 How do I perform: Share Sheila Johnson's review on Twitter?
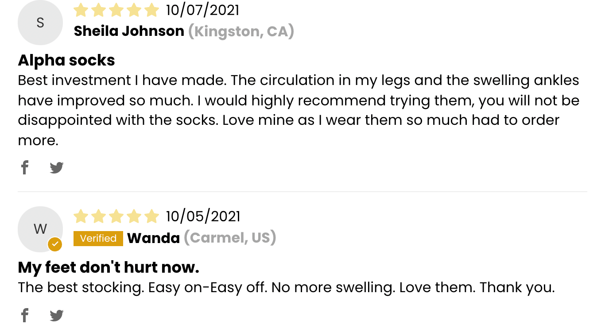(x=57, y=168)
